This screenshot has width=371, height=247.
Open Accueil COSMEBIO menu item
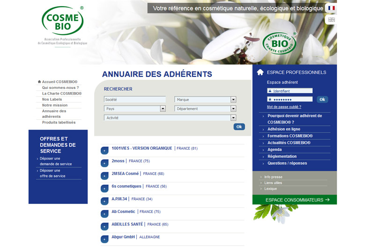tap(59, 82)
